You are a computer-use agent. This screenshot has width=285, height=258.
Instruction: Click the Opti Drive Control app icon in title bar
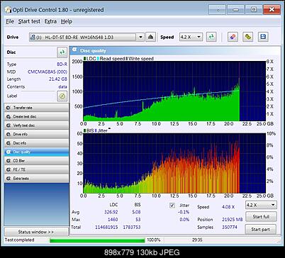coord(8,10)
